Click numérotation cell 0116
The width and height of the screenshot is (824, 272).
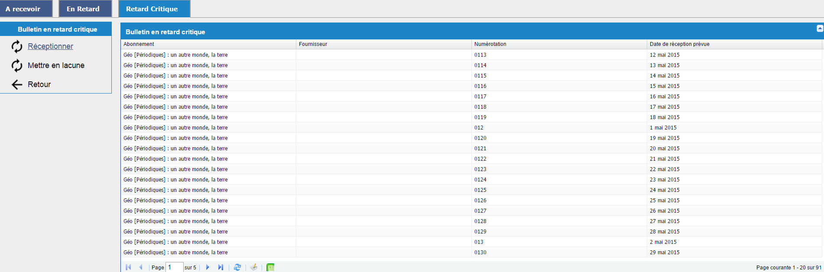click(559, 86)
